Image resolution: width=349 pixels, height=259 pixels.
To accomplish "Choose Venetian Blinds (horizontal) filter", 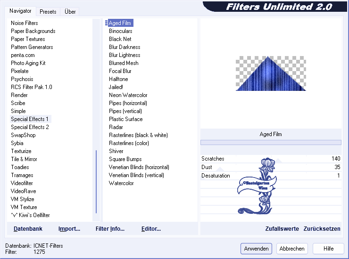I will click(x=139, y=167).
